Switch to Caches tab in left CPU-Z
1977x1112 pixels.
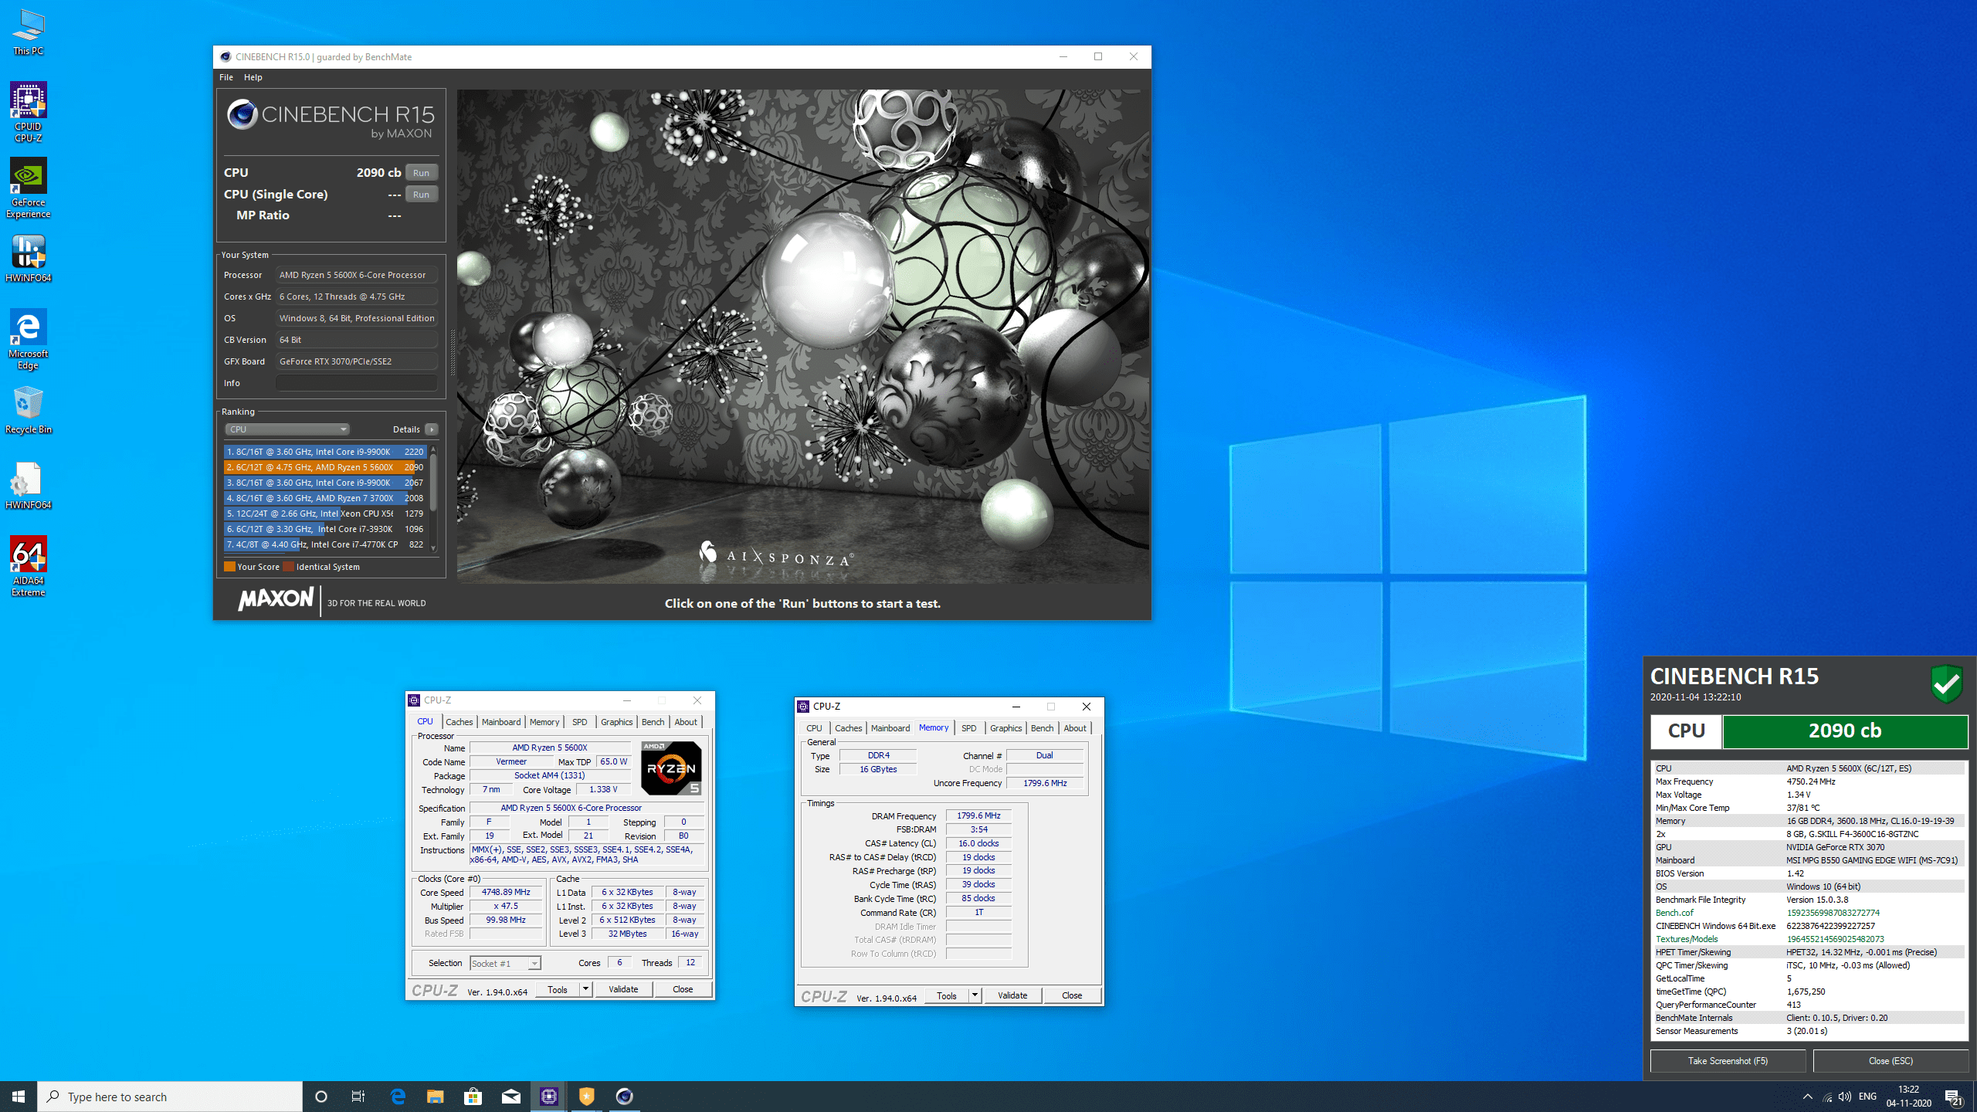[459, 722]
